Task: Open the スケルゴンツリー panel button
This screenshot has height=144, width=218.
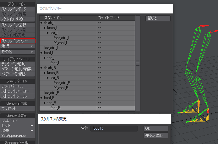Action: (18, 41)
